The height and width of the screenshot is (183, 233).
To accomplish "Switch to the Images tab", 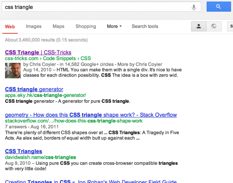I will pos(34,26).
